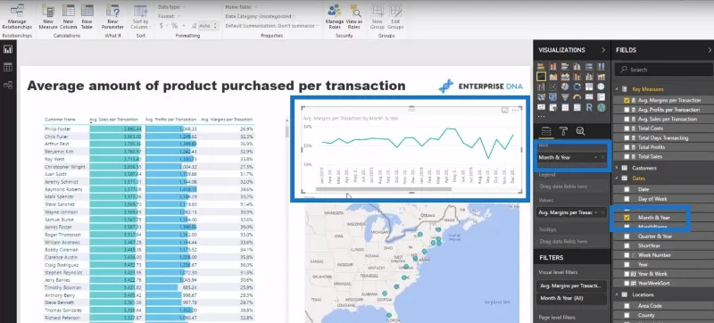The image size is (714, 323).
Task: Check the Total Costs field
Action: pyautogui.click(x=627, y=128)
